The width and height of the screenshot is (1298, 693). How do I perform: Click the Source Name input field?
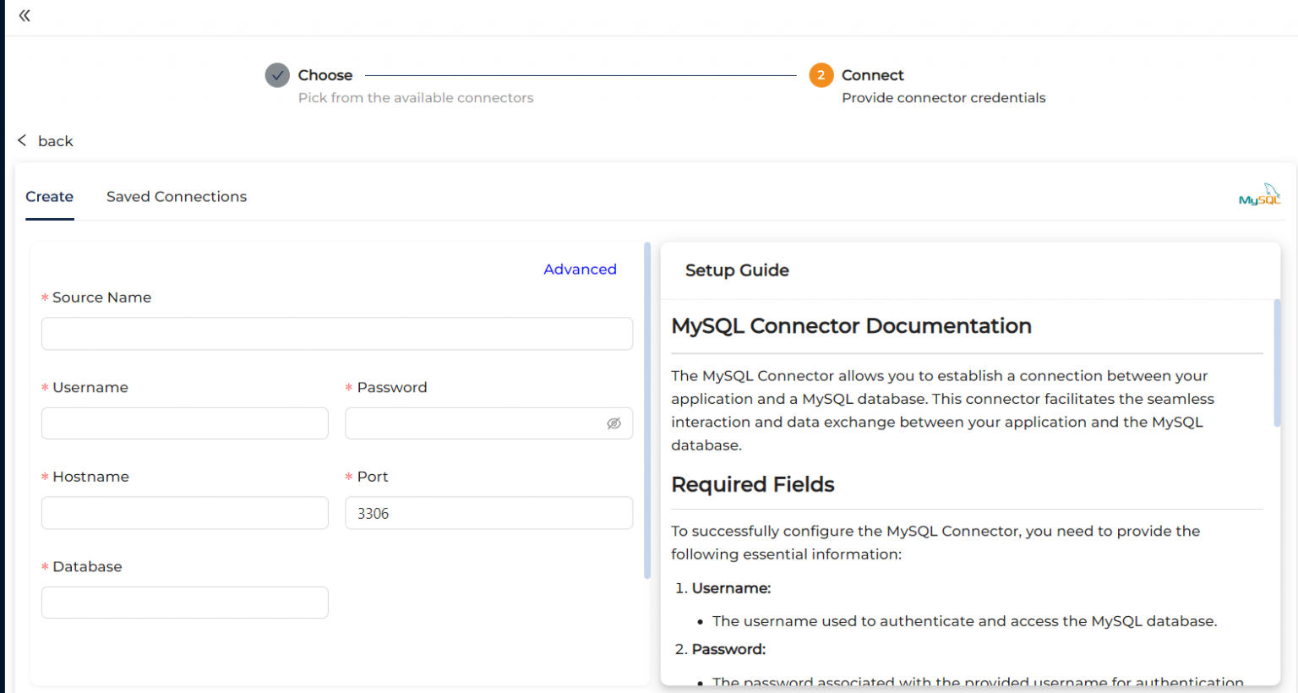pyautogui.click(x=336, y=333)
